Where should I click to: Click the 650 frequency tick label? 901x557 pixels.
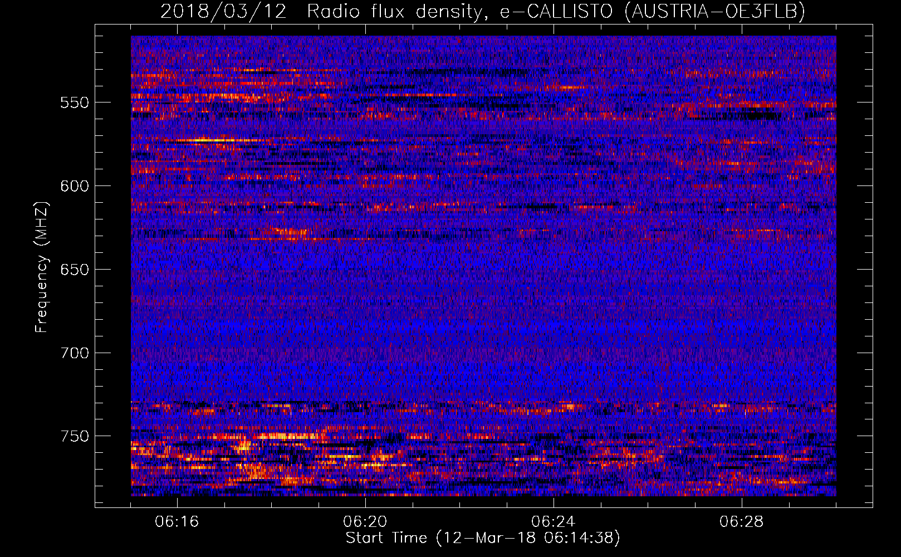click(75, 270)
